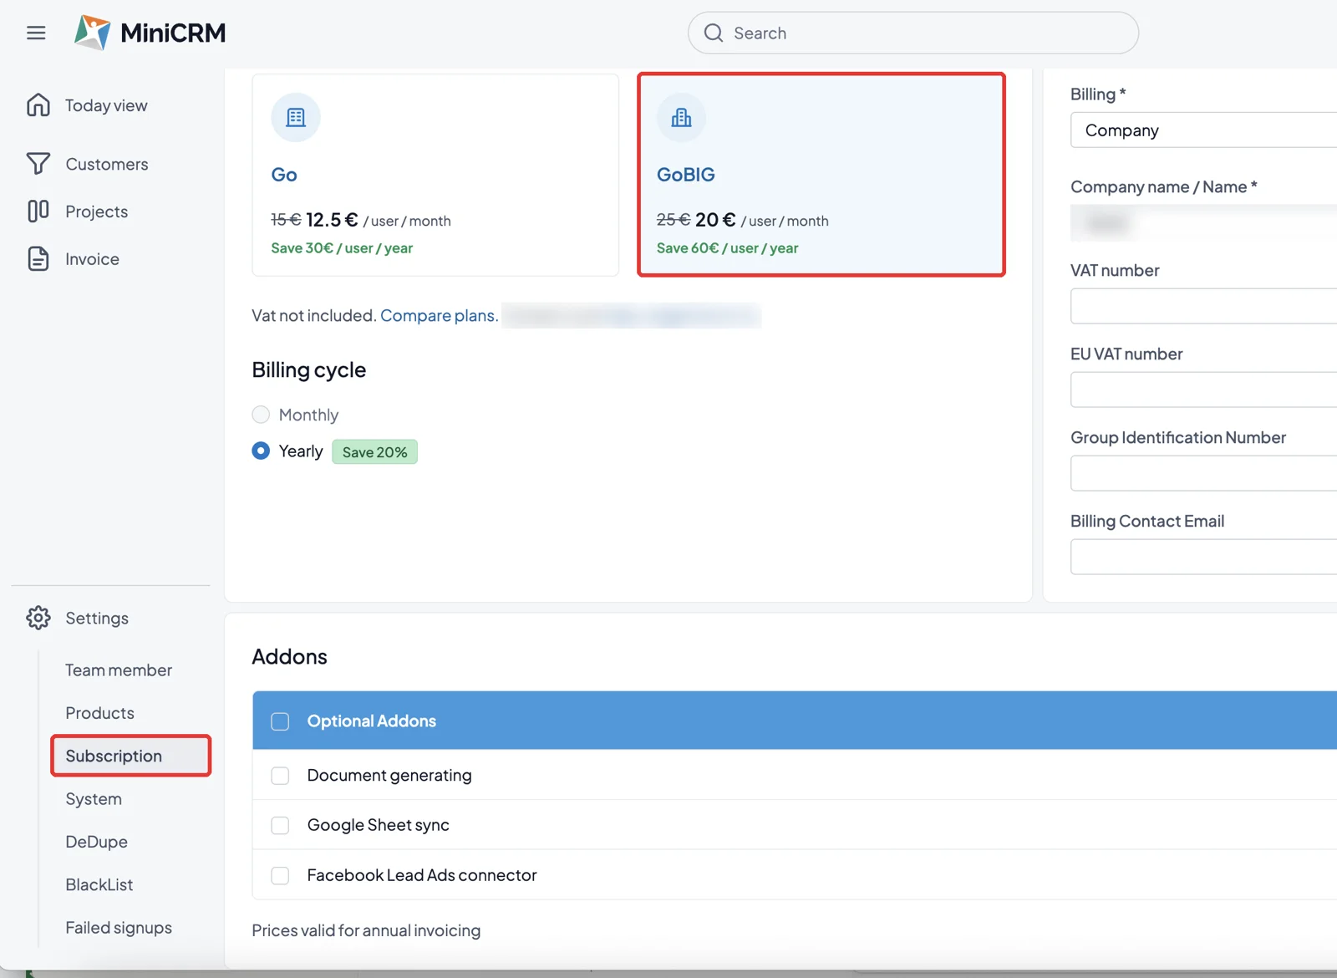The width and height of the screenshot is (1337, 978).
Task: Click the Group Identification Number field
Action: pos(1203,473)
